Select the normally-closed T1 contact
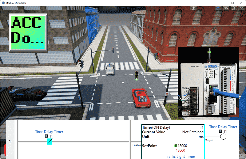The image size is (246, 159). point(49,142)
